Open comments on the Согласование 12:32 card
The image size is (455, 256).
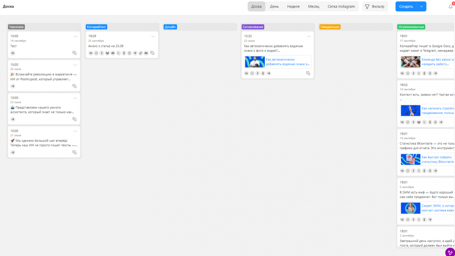pyautogui.click(x=308, y=73)
